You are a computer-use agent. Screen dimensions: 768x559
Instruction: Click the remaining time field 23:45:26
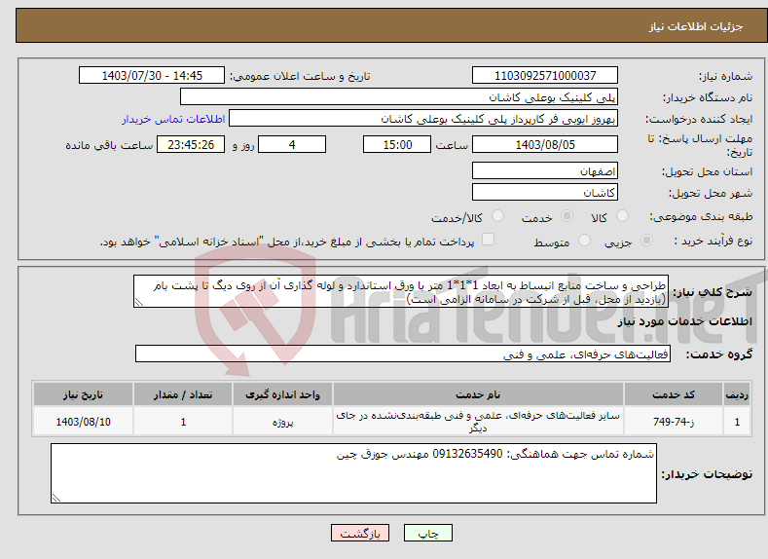coord(191,144)
